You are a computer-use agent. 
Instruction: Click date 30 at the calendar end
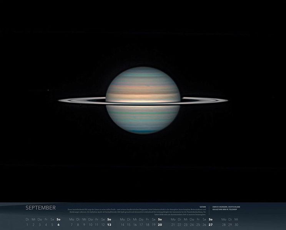(236, 225)
